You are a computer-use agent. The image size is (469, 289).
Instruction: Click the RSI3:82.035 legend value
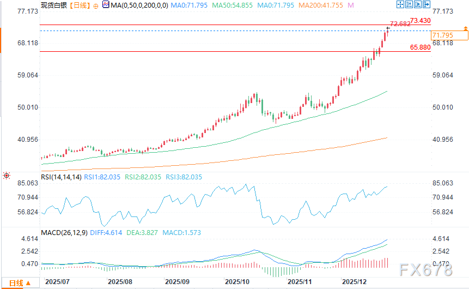coord(184,177)
